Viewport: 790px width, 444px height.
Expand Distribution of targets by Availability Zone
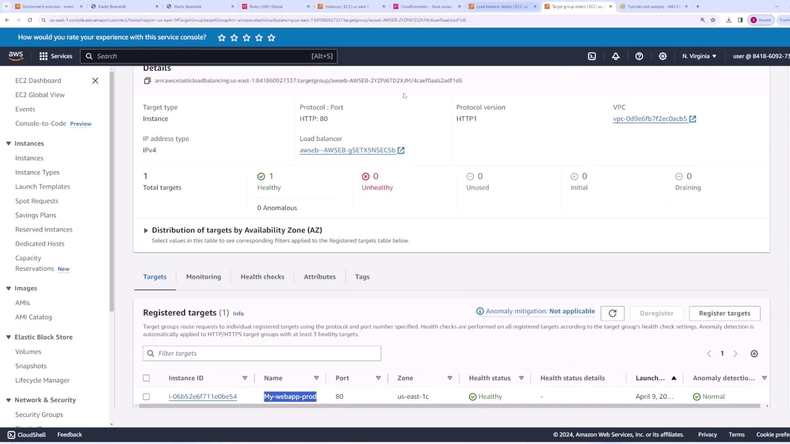tap(146, 231)
